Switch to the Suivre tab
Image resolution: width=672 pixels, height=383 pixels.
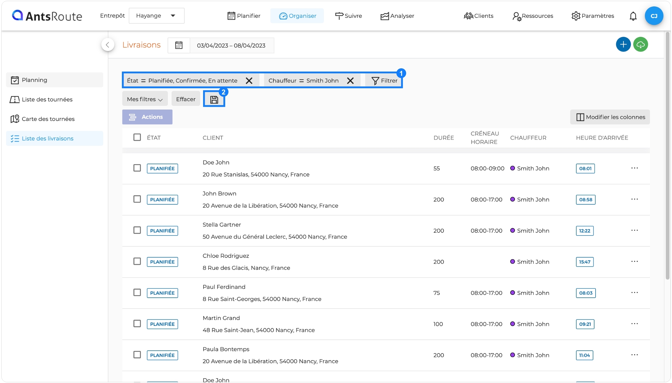click(x=348, y=16)
